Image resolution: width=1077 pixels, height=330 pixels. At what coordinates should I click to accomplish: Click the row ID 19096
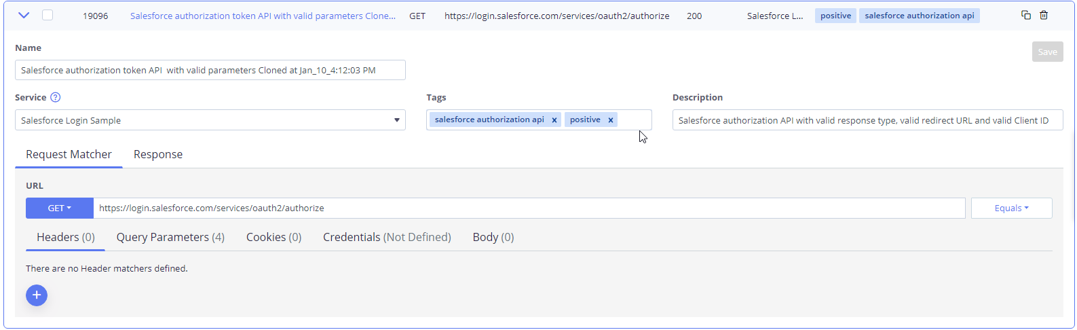(x=96, y=16)
